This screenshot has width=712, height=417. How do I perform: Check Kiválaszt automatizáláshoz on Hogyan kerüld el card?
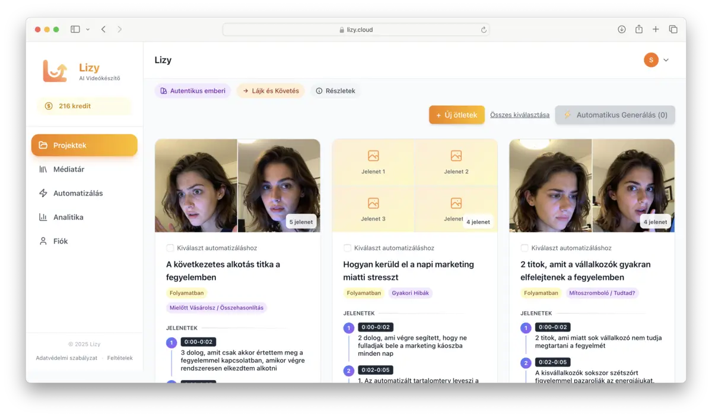(x=347, y=248)
